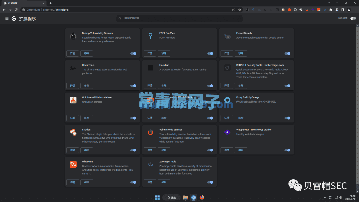359x202 pixels.
Task: Bookmark this page with the star icon
Action: pyautogui.click(x=240, y=10)
